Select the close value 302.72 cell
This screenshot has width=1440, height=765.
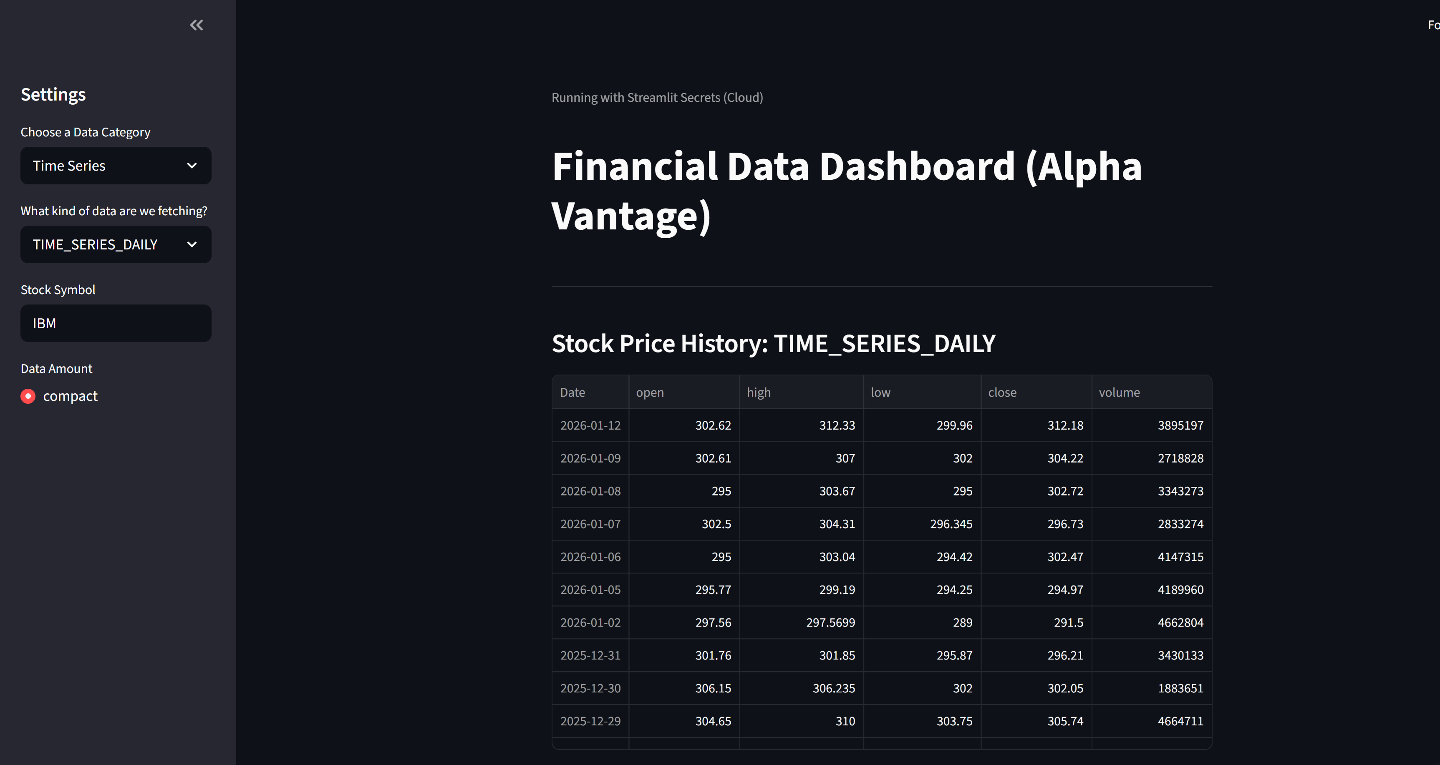coord(1036,491)
